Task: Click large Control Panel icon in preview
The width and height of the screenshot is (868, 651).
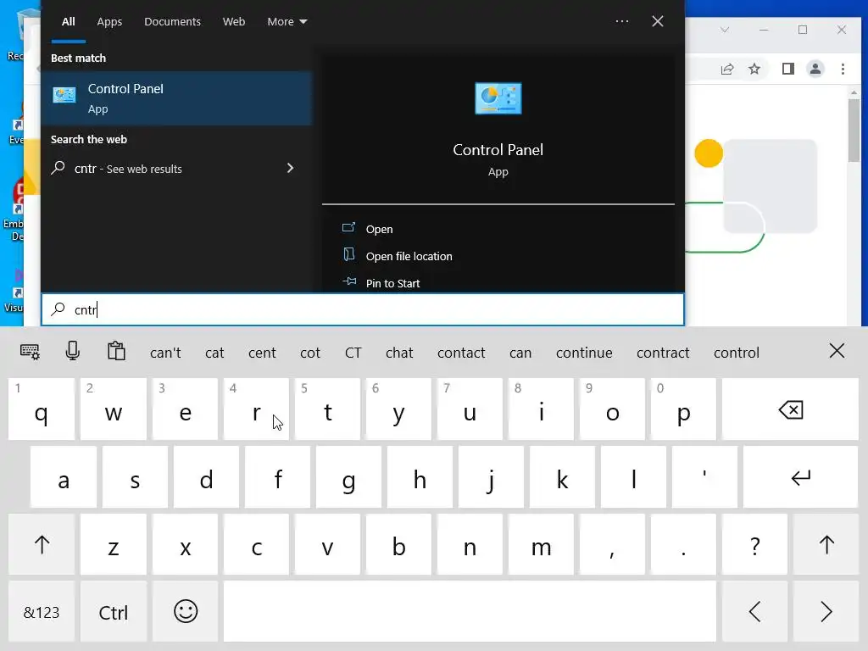Action: tap(498, 98)
